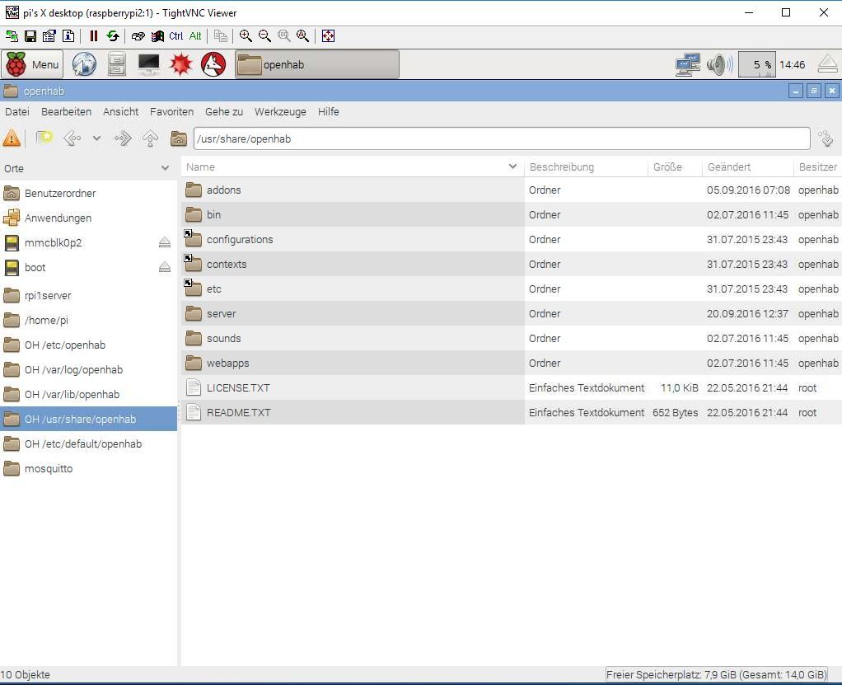This screenshot has height=685, width=842.
Task: Click the Name column sort arrow
Action: [514, 167]
